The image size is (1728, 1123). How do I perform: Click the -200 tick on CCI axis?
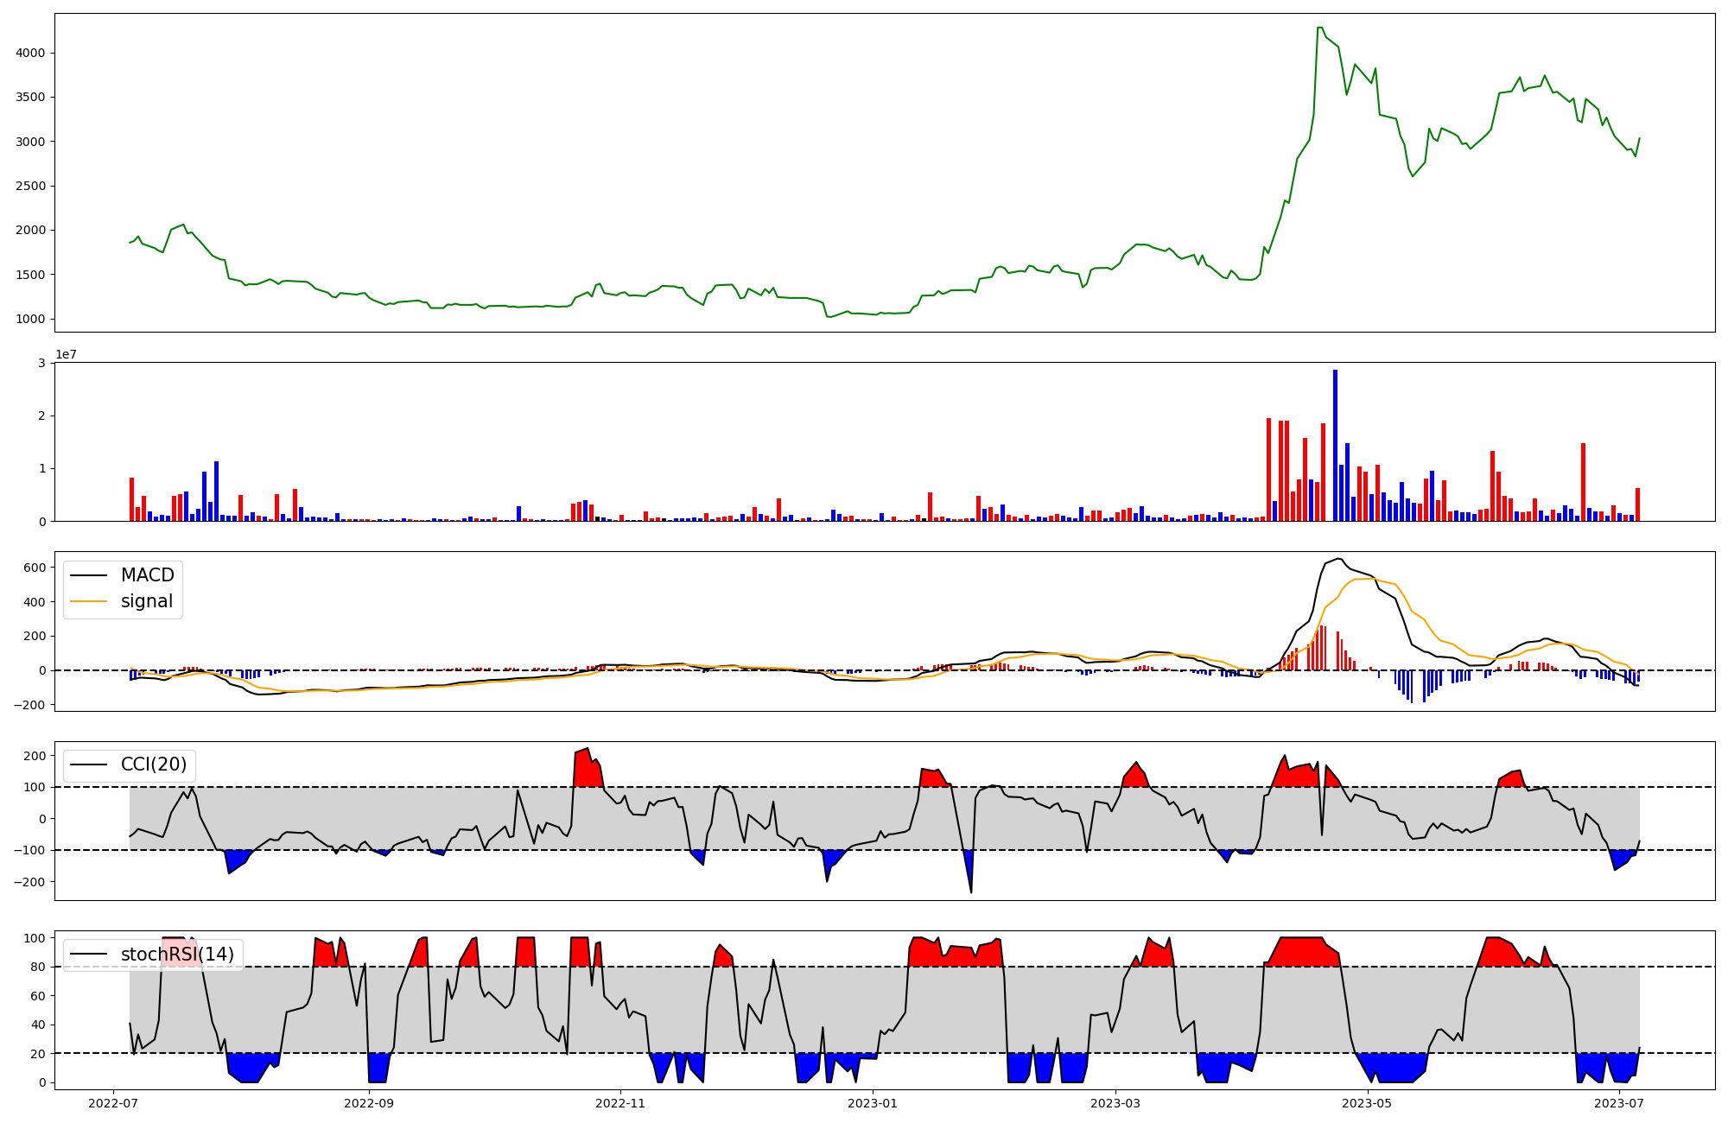29,882
